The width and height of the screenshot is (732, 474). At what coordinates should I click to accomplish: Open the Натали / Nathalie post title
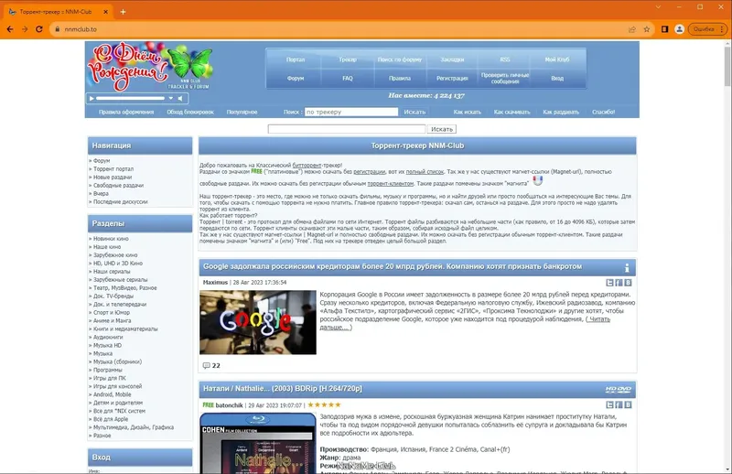(283, 389)
